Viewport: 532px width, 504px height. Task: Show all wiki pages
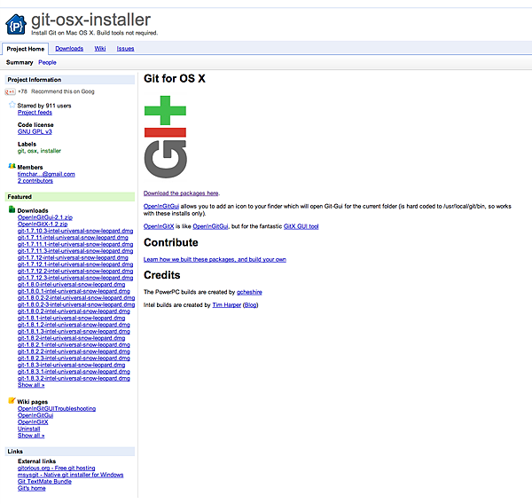pos(31,436)
